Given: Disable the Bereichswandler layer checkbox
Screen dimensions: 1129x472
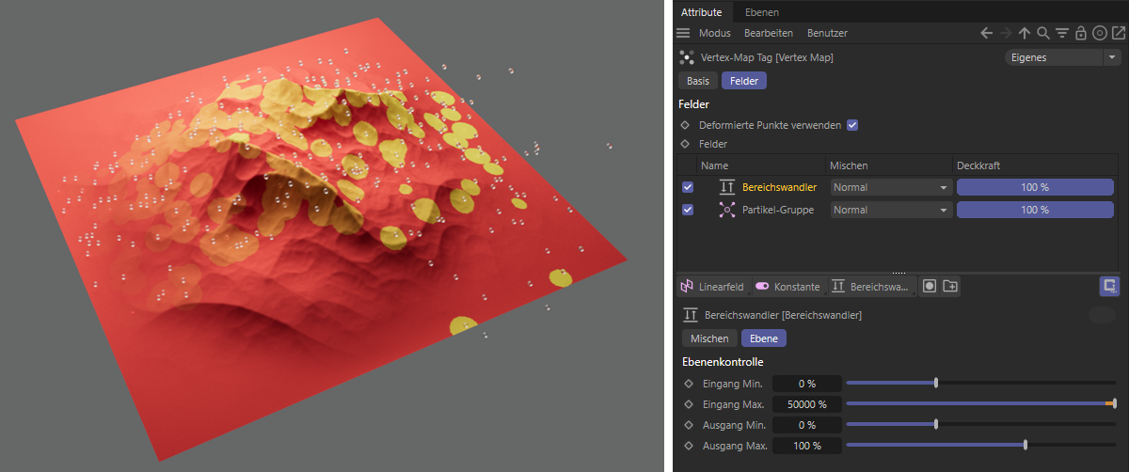Looking at the screenshot, I should click(688, 187).
